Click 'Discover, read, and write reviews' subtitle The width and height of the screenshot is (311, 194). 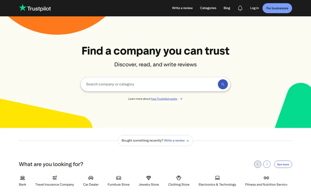point(155,65)
